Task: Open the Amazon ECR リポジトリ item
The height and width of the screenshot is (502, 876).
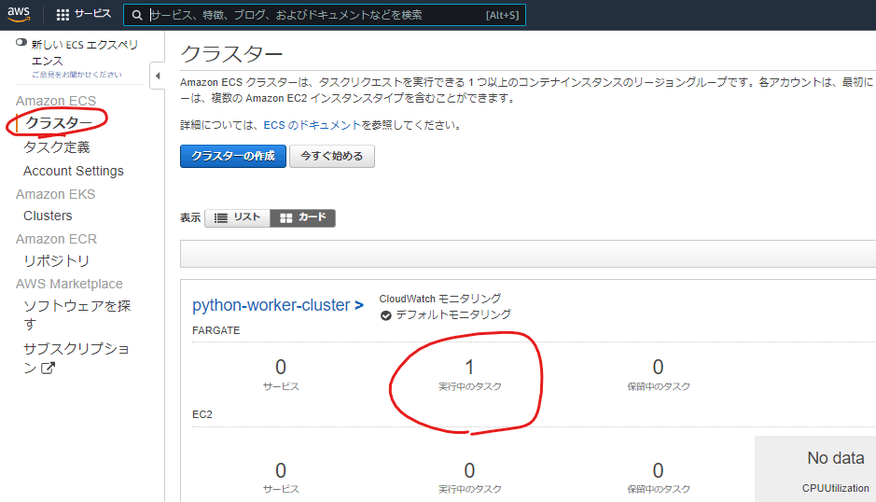Action: [56, 261]
